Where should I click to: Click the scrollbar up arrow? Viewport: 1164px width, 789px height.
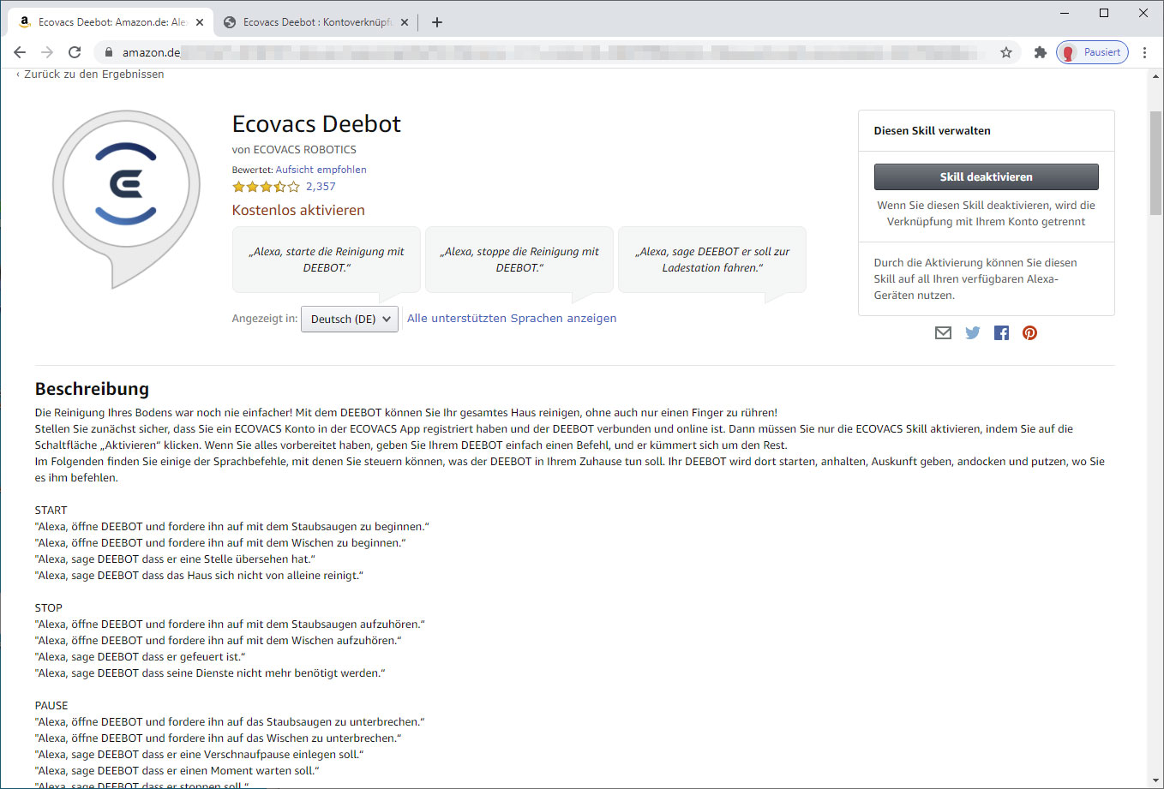click(1155, 77)
